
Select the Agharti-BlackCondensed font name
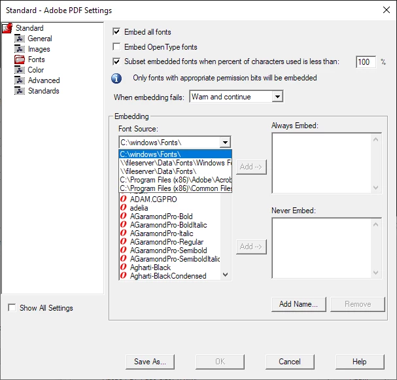(x=168, y=276)
